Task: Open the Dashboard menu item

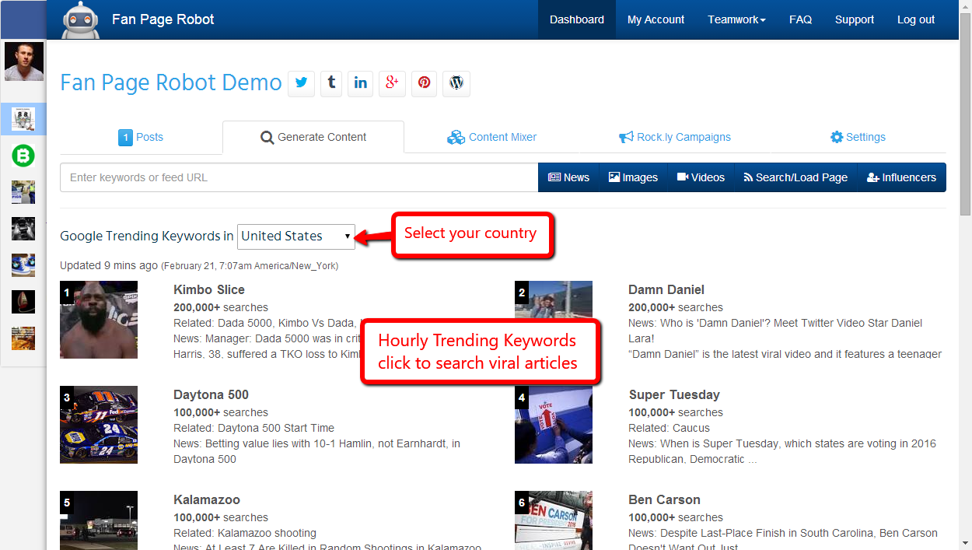Action: tap(577, 19)
